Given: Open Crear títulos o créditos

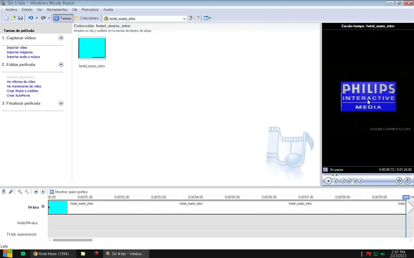Looking at the screenshot, I should click(x=22, y=91).
